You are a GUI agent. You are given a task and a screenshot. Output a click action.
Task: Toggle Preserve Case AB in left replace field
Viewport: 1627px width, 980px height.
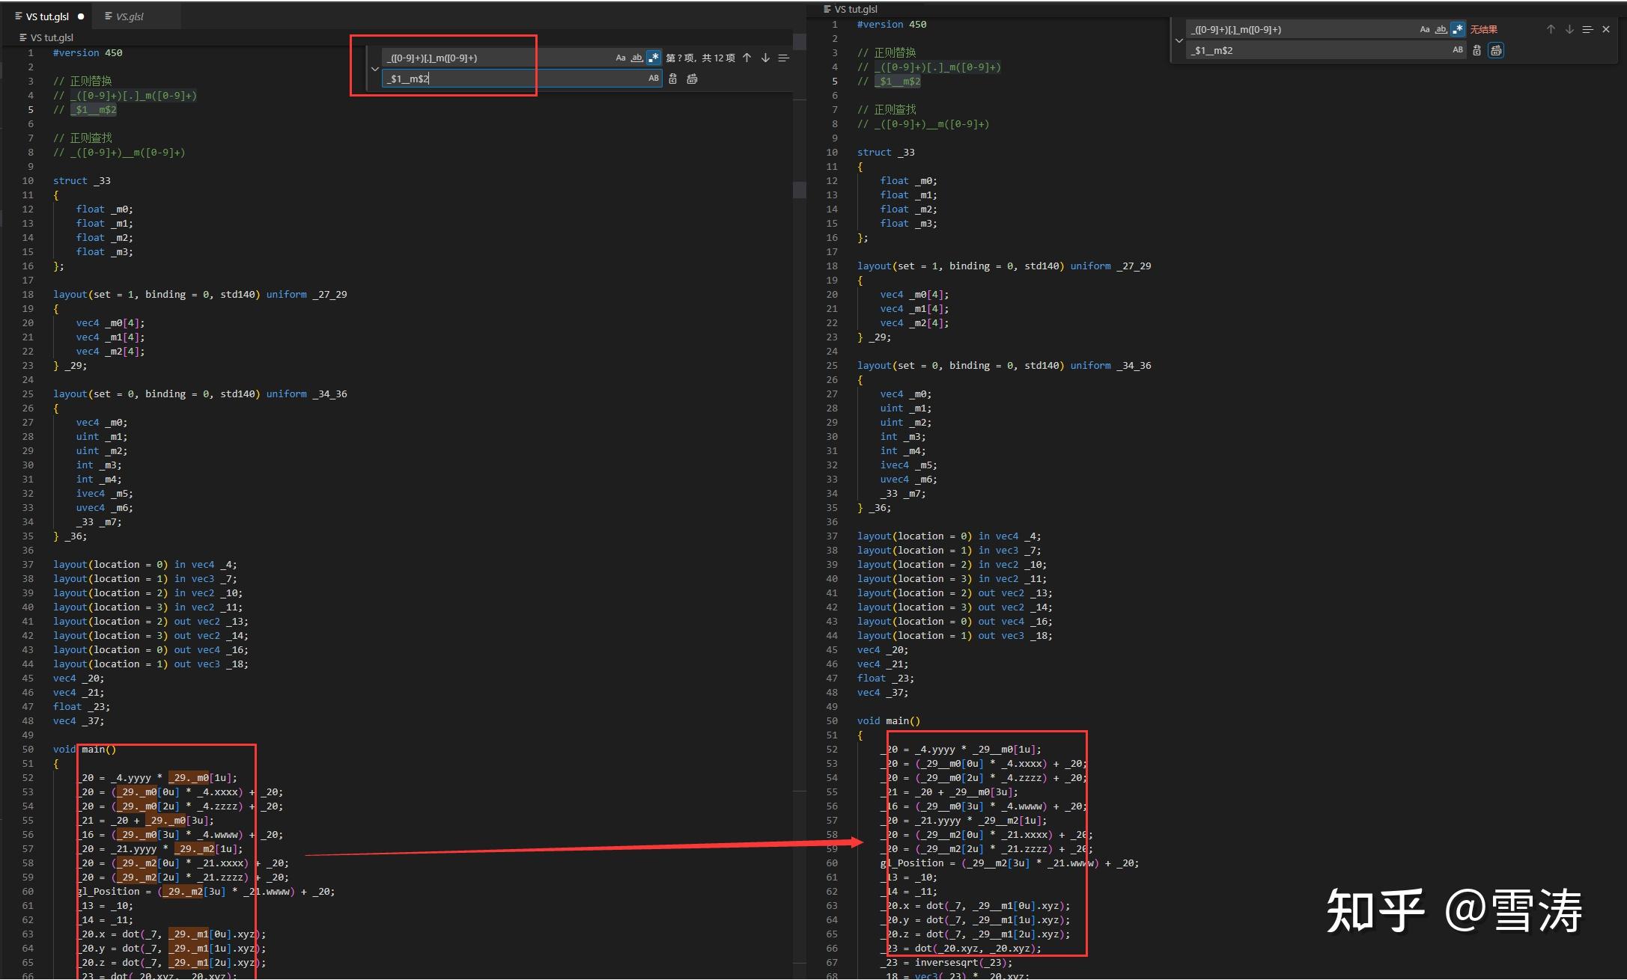click(654, 79)
